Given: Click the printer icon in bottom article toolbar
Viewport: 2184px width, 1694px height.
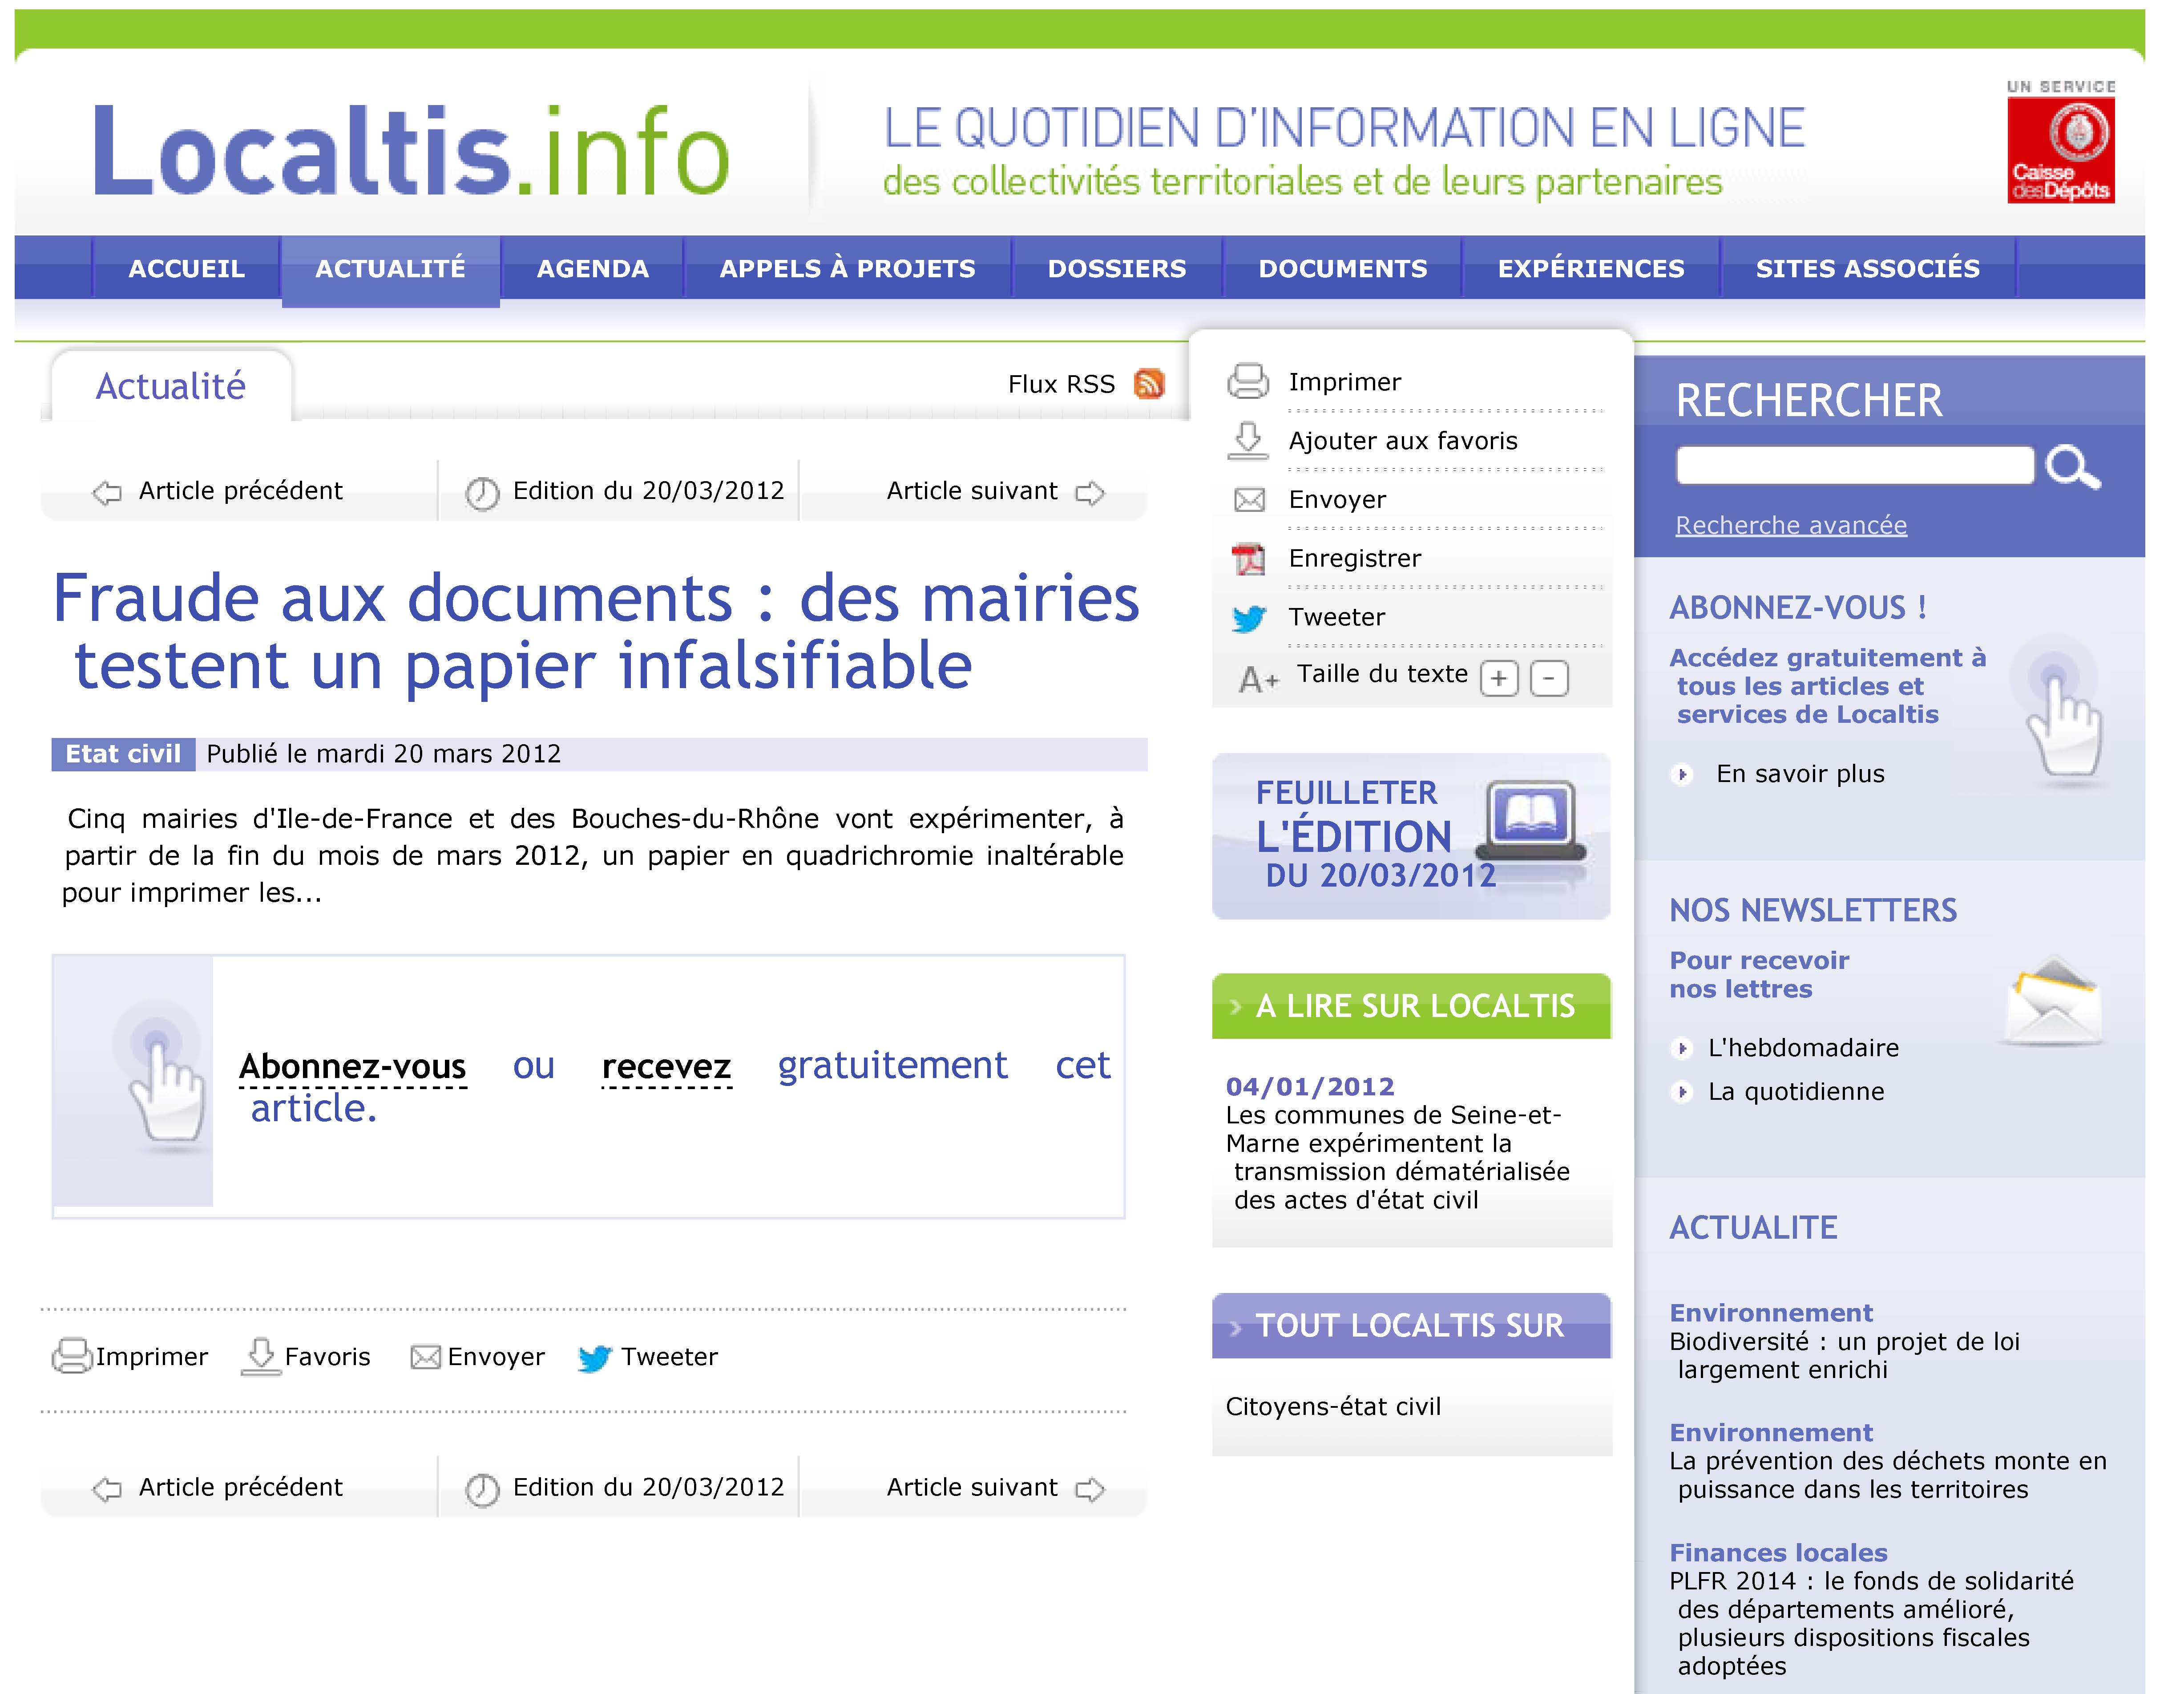Looking at the screenshot, I should 72,1356.
